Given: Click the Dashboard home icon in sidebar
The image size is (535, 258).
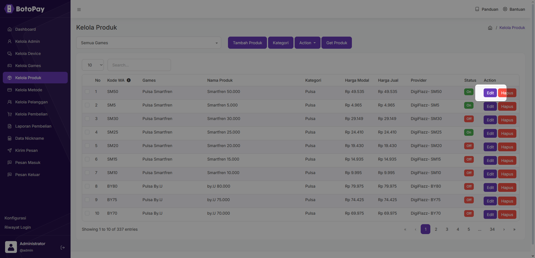Looking at the screenshot, I should click(x=10, y=29).
